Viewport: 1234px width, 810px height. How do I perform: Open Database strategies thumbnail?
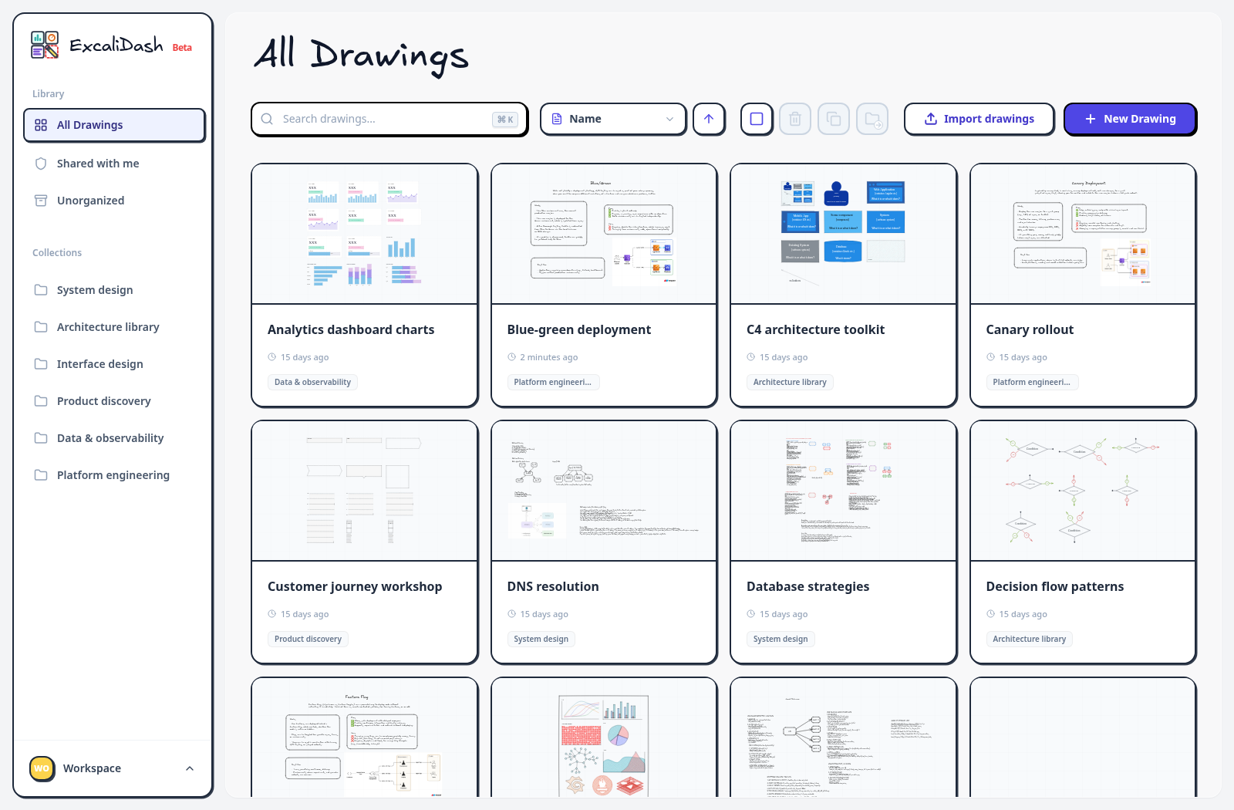pyautogui.click(x=844, y=491)
